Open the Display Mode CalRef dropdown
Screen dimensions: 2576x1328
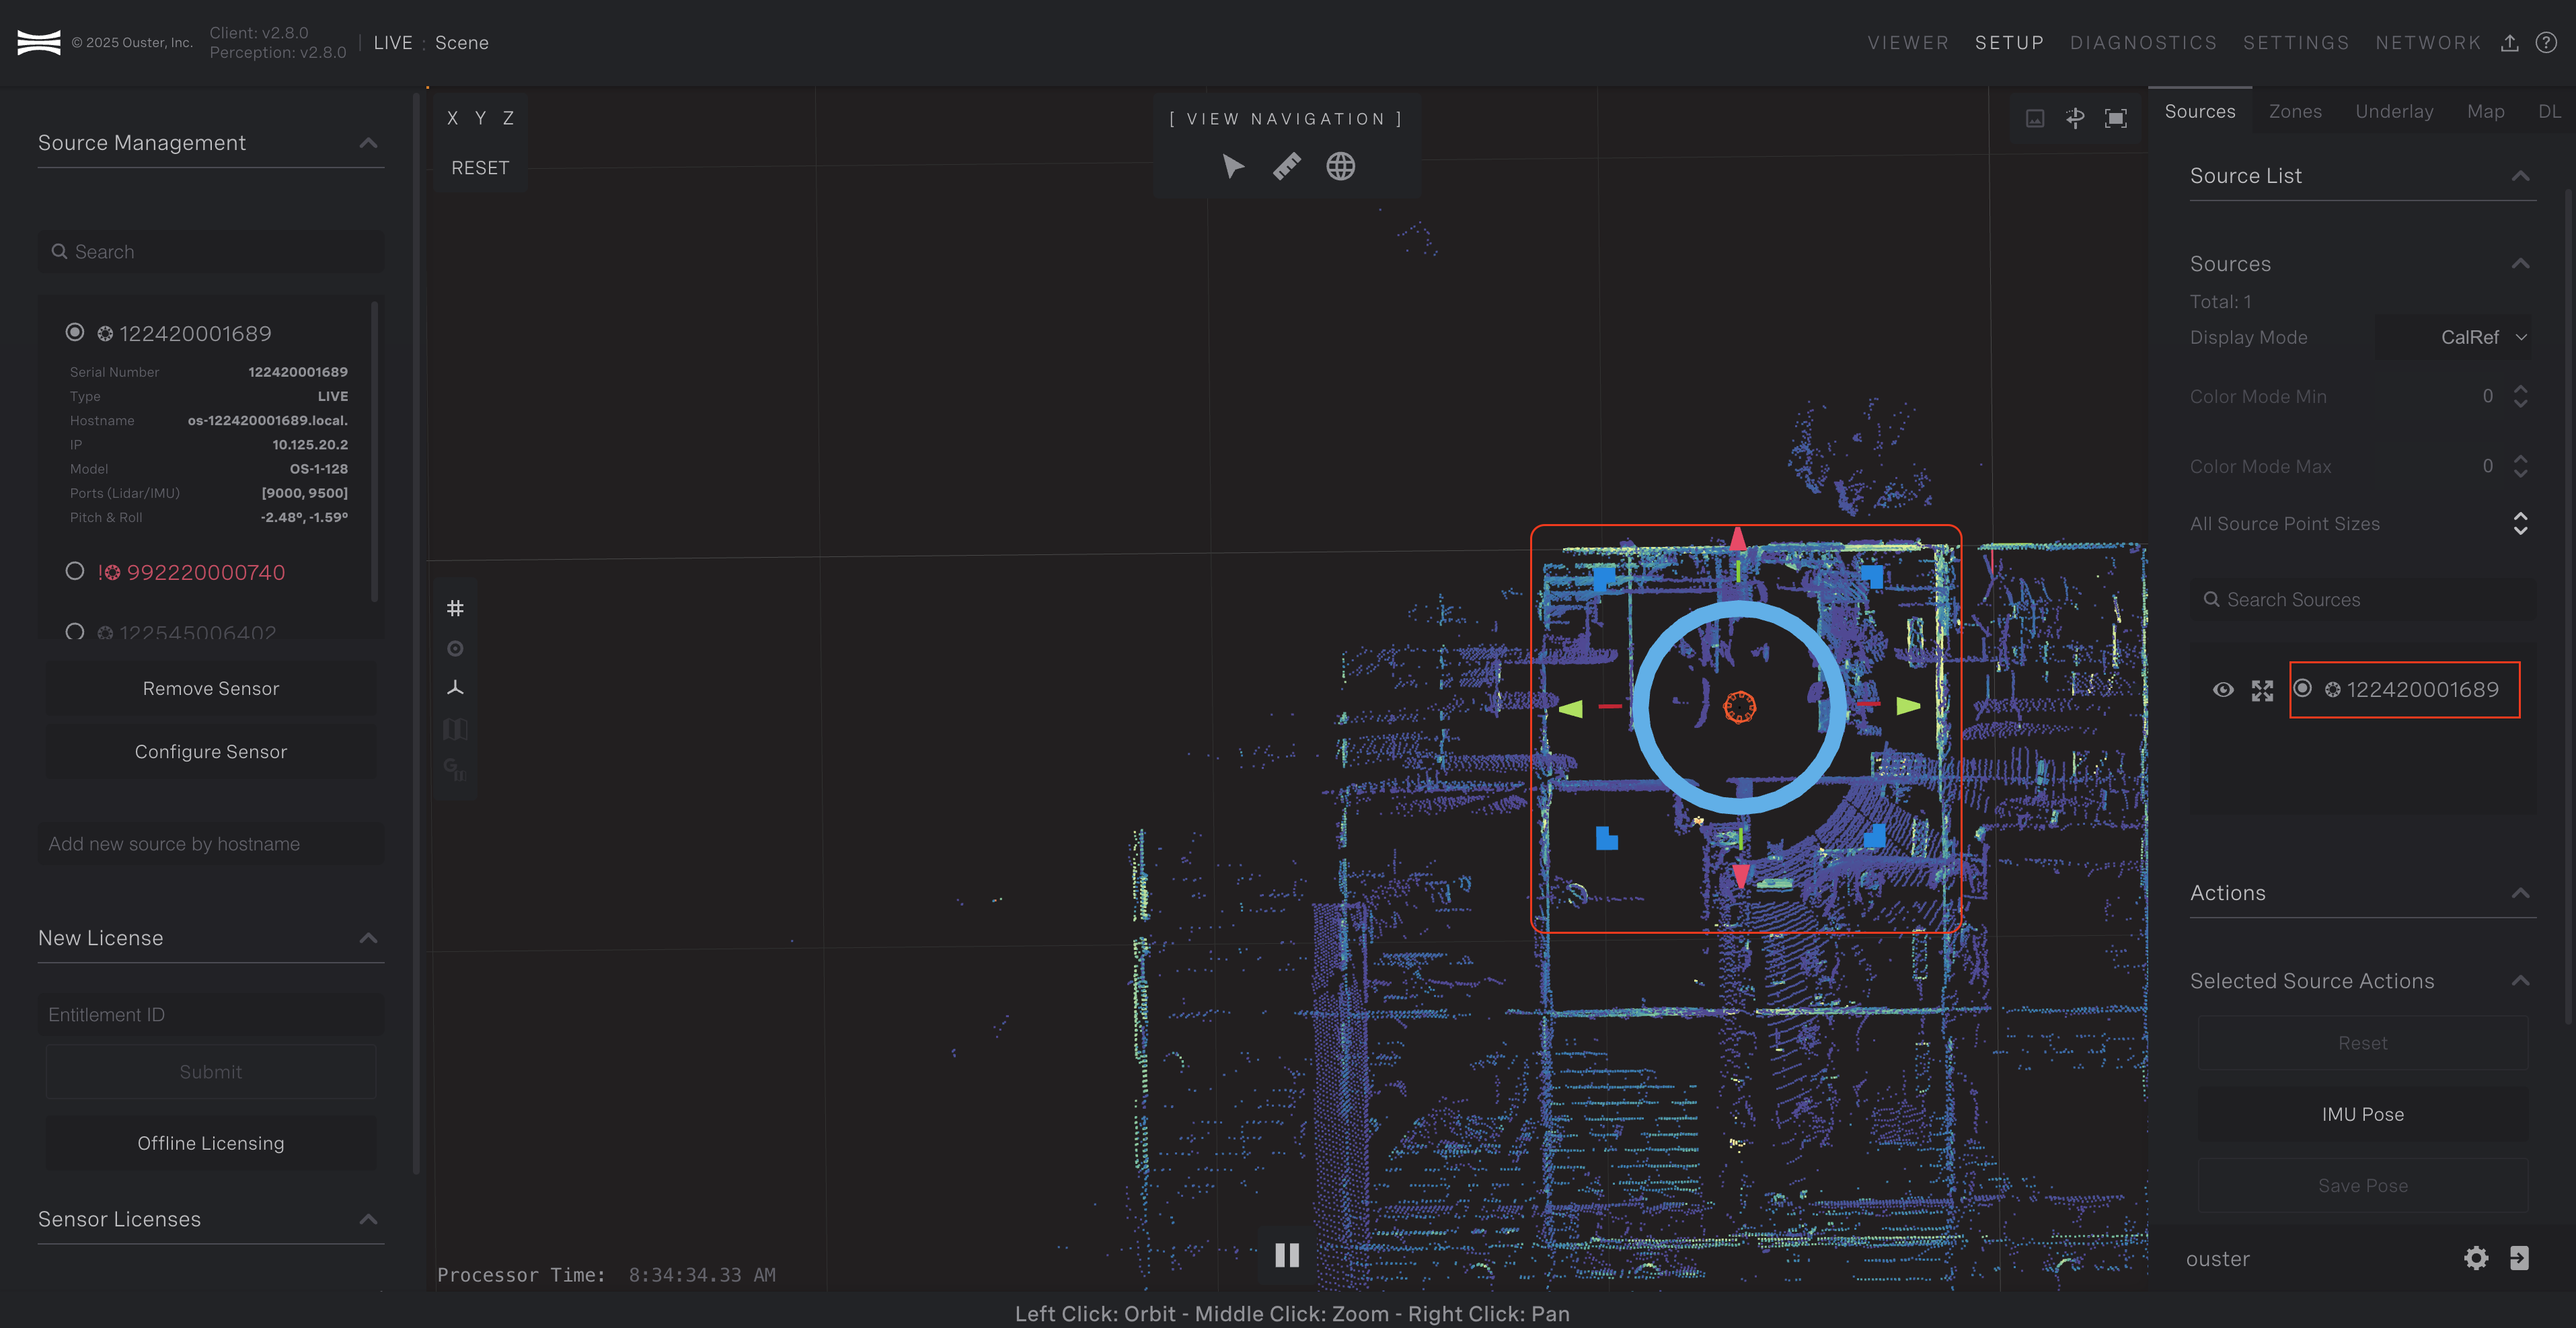2483,338
